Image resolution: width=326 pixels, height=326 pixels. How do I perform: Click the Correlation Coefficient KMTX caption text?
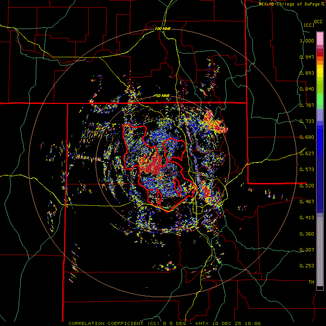164,323
